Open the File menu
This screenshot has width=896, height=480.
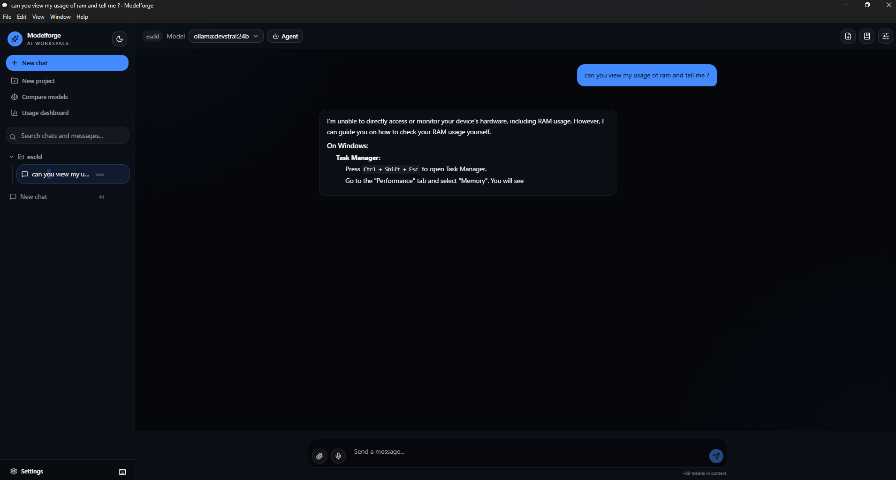[7, 17]
